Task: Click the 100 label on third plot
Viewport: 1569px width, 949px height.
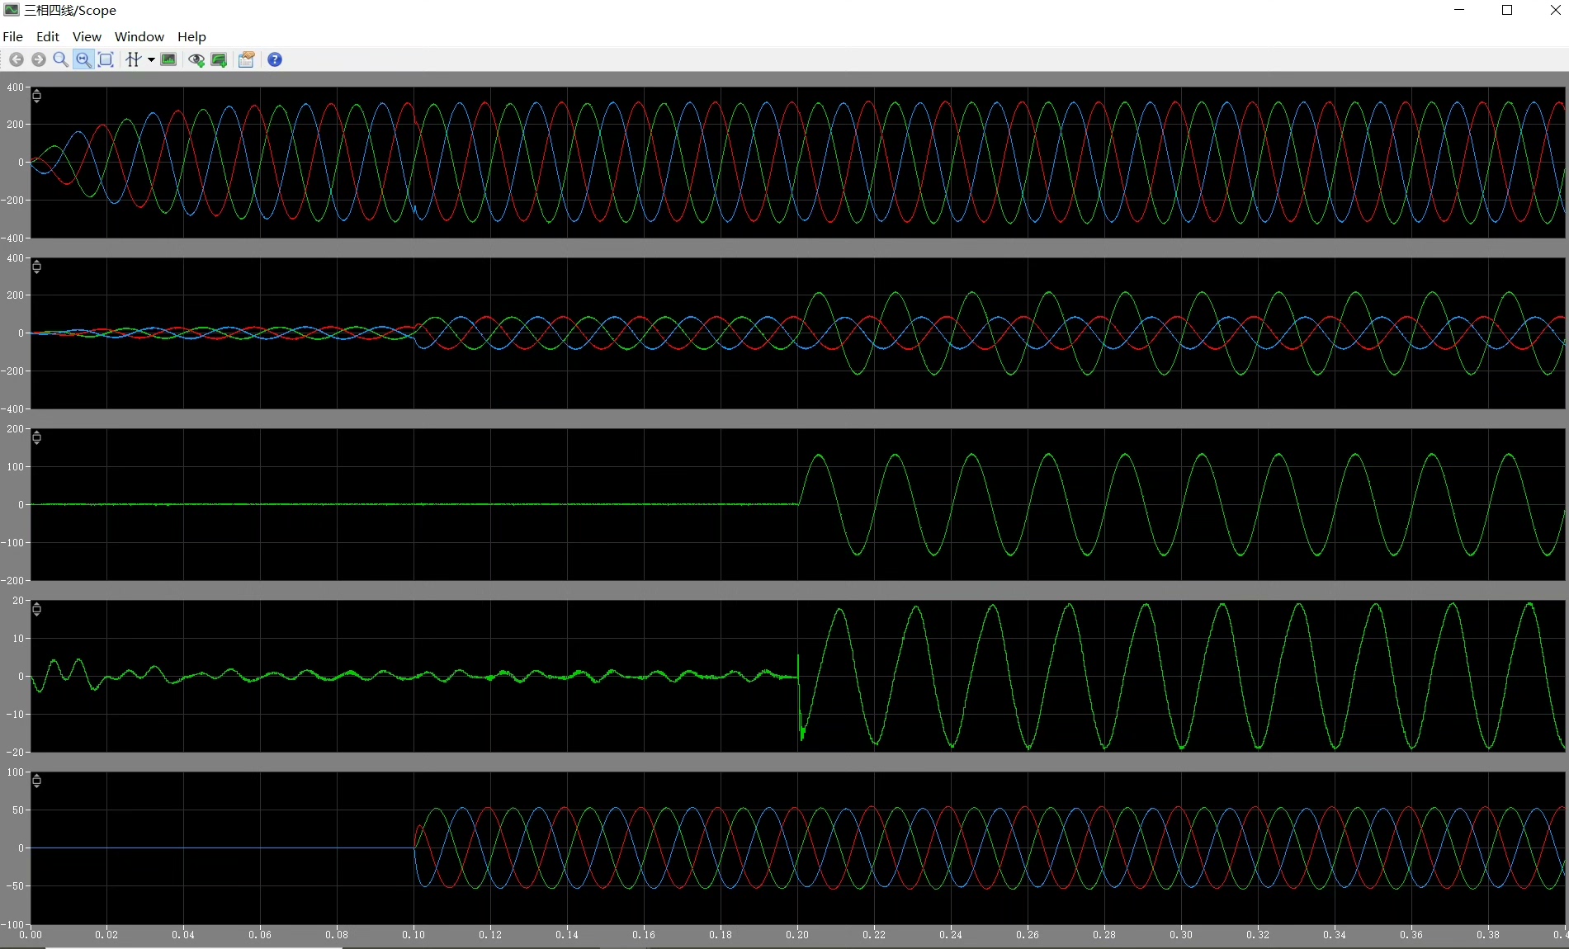Action: click(15, 466)
